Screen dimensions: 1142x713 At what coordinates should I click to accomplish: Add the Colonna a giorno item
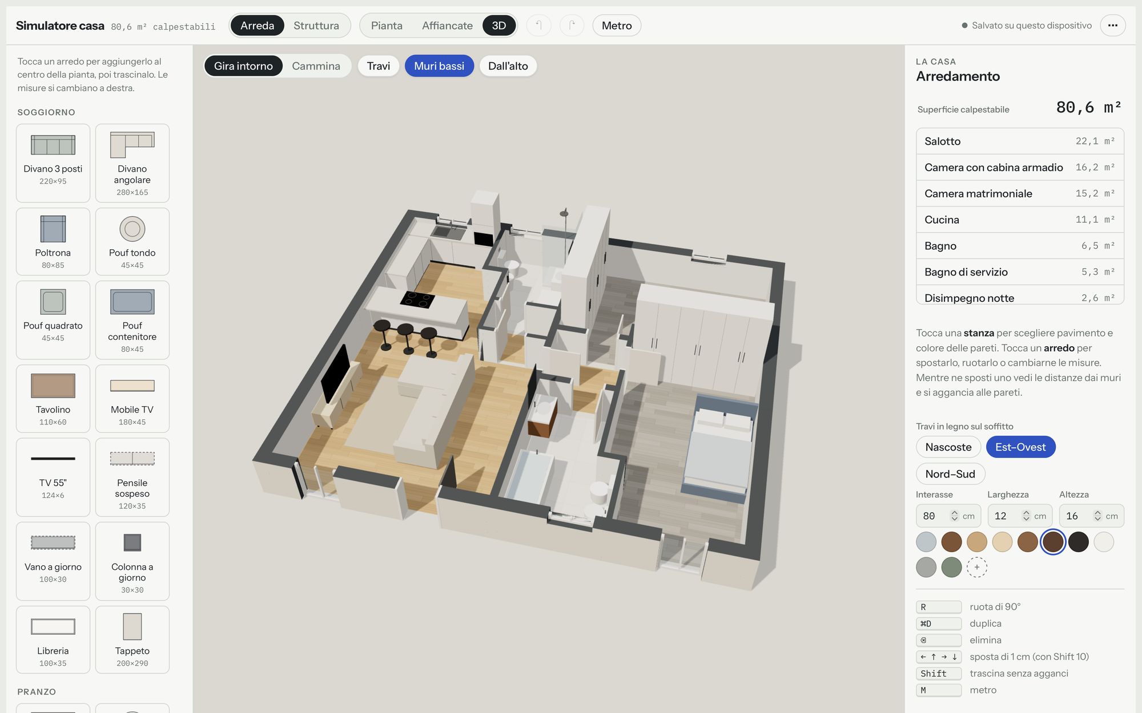coord(132,561)
